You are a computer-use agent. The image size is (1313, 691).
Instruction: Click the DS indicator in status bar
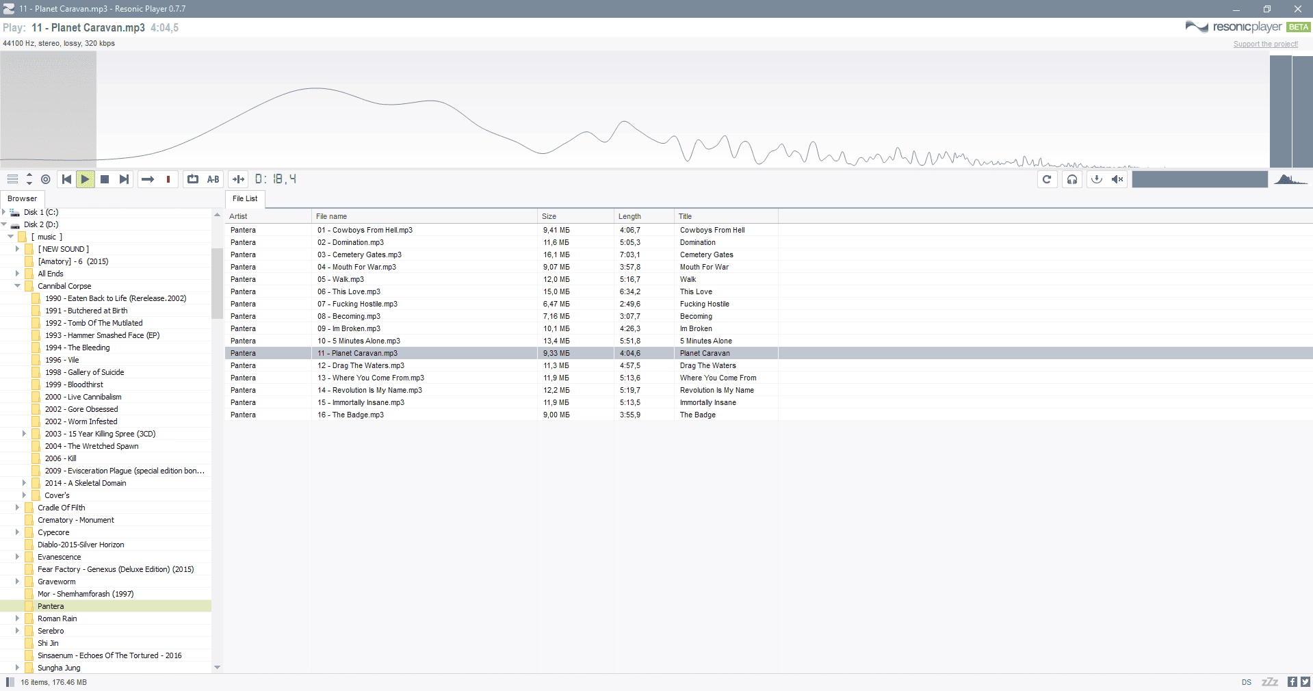(x=1247, y=682)
